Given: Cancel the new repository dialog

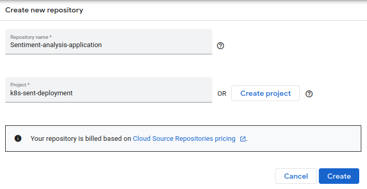Looking at the screenshot, I should pos(296,176).
